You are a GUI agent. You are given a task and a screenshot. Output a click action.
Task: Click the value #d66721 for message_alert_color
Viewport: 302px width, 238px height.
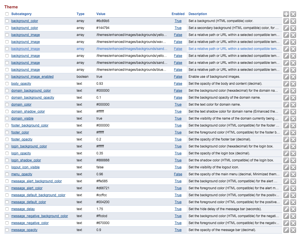[x=103, y=188]
